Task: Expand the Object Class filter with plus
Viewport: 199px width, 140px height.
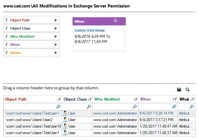Action: click(56, 28)
